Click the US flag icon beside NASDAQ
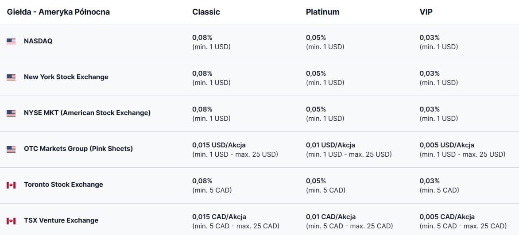 11,42
